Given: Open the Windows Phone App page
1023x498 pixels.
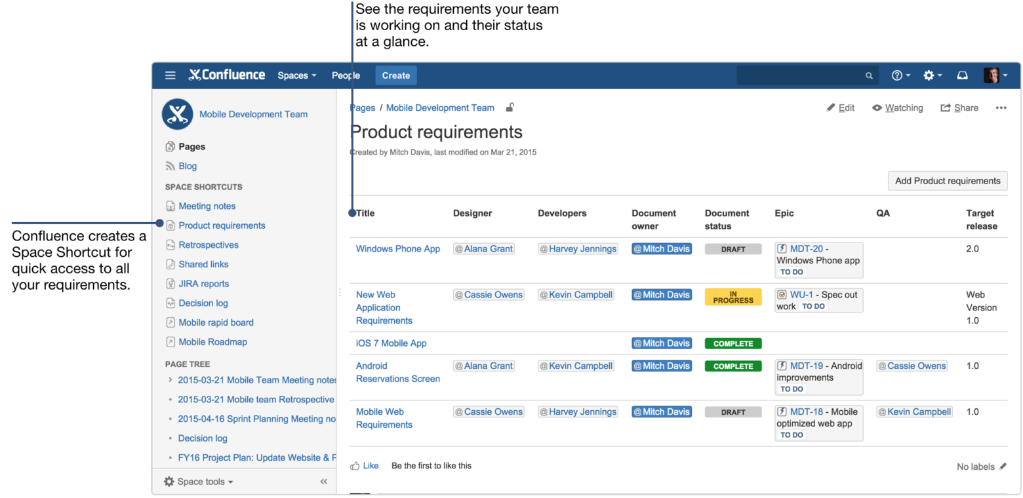Looking at the screenshot, I should tap(398, 249).
